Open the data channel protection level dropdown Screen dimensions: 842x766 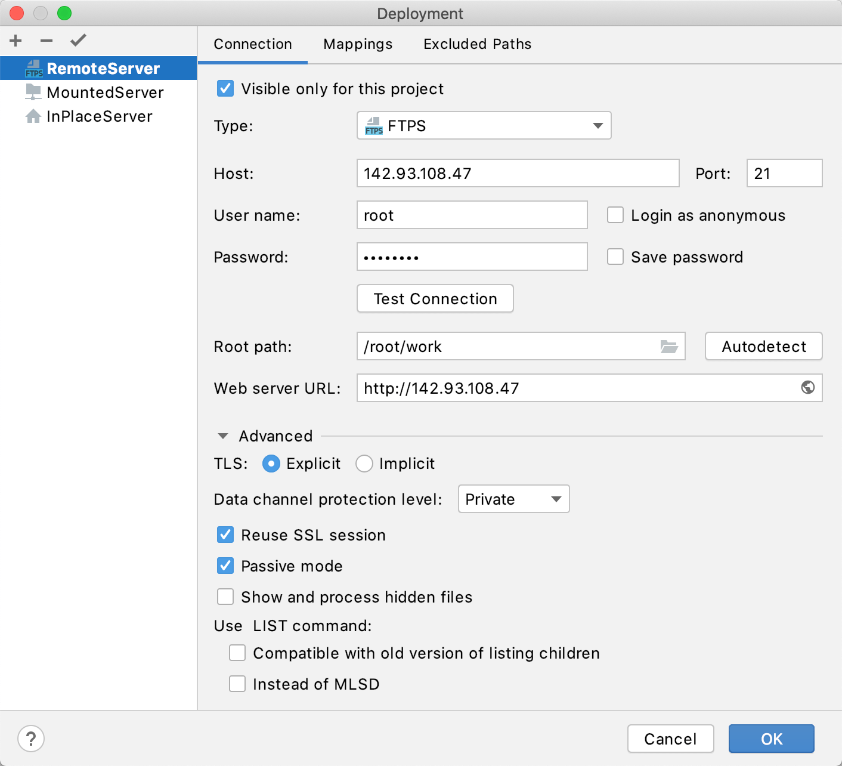tap(513, 499)
